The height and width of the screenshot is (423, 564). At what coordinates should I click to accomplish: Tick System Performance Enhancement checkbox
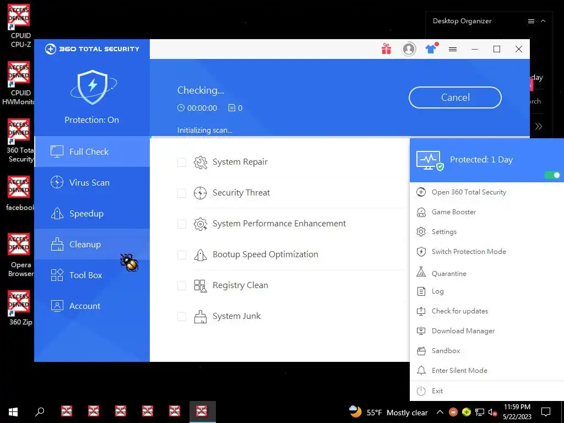coord(182,225)
